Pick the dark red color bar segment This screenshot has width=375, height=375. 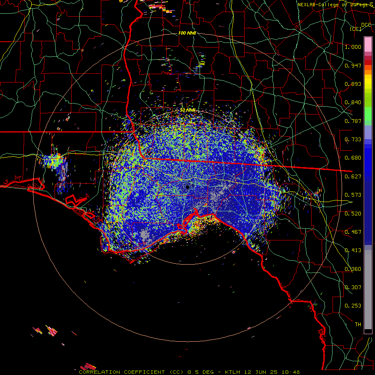(x=368, y=62)
